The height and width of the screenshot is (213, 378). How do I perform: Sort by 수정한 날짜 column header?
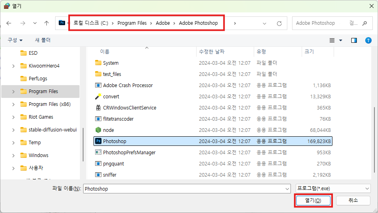click(x=212, y=52)
